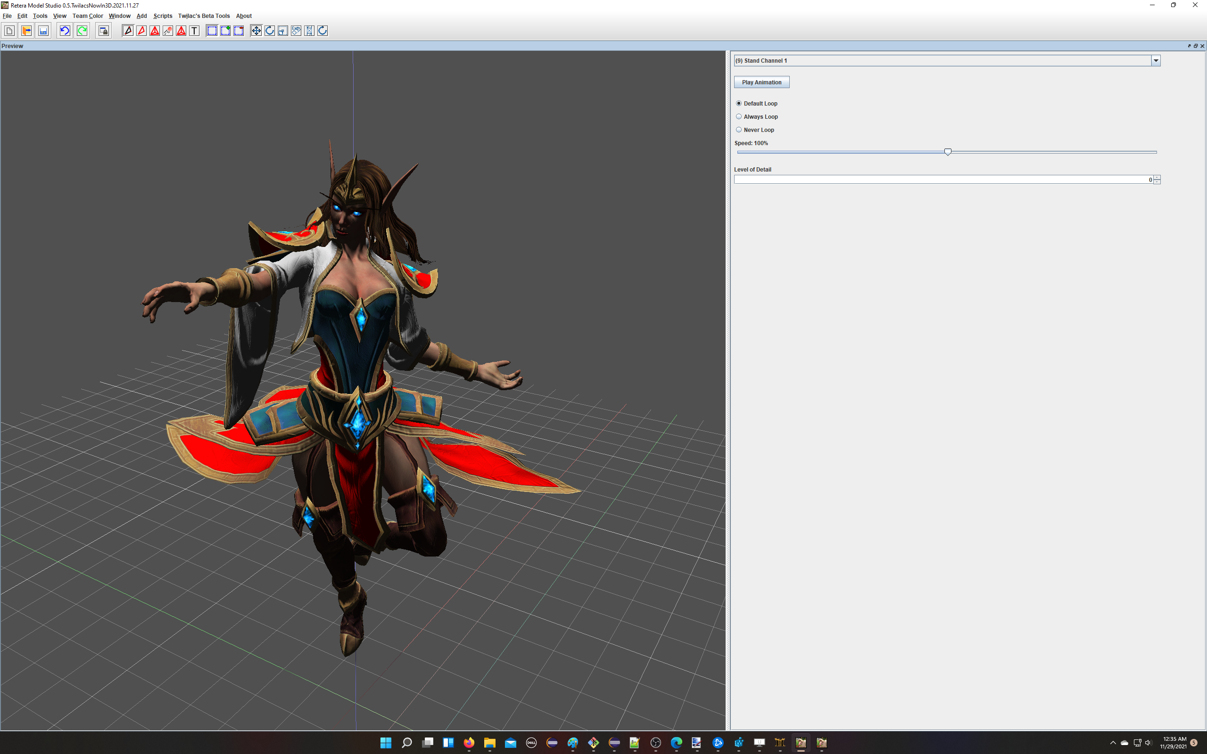Activate the first Rotate tool icon
This screenshot has height=754, width=1207.
pyautogui.click(x=270, y=31)
